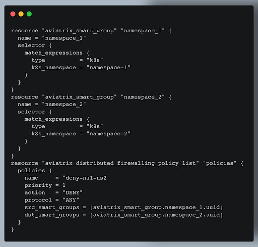Click the name = "namespace_1" line

coord(52,38)
